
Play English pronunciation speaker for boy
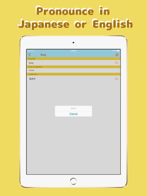coord(116,63)
